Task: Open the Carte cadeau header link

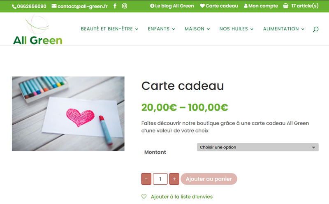Action: click(219, 6)
